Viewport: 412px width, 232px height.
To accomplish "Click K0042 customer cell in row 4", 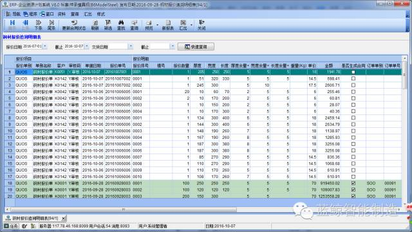I will 61,92.
